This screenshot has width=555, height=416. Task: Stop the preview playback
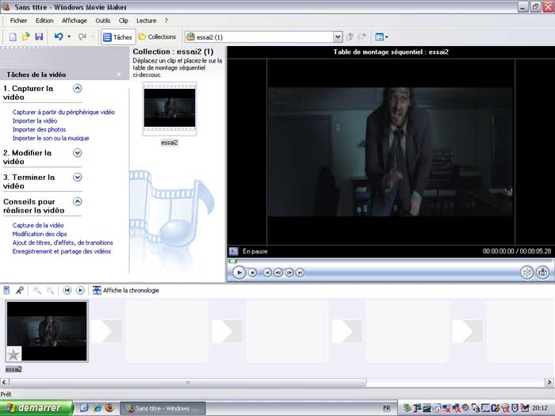coord(252,273)
